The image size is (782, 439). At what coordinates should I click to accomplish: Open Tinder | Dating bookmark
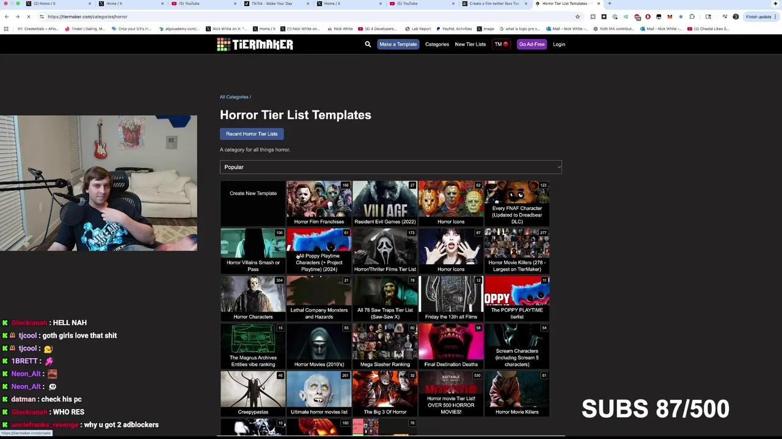click(x=86, y=29)
